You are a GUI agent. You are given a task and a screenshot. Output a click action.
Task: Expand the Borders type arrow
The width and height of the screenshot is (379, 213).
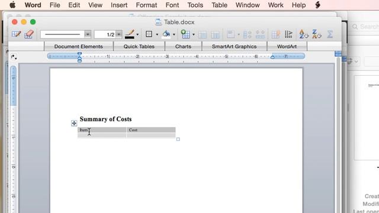point(157,34)
